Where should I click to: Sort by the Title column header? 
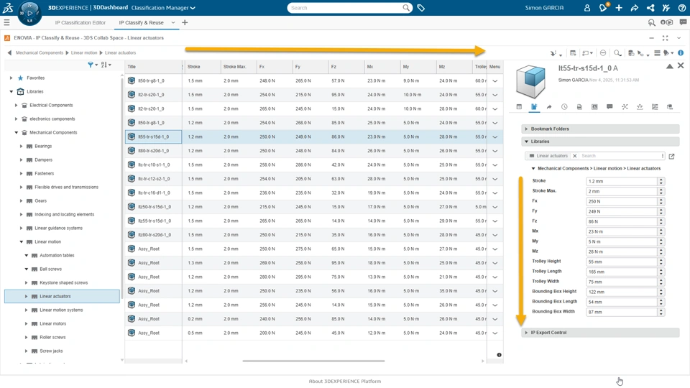[x=153, y=67]
